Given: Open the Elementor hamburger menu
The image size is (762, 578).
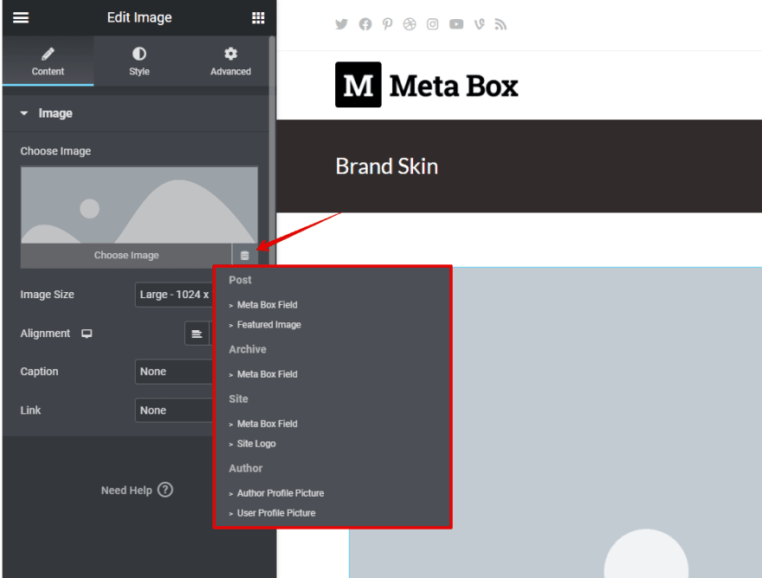Looking at the screenshot, I should [21, 17].
